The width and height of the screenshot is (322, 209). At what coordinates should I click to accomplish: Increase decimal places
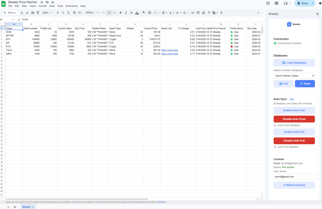pyautogui.click(x=74, y=13)
